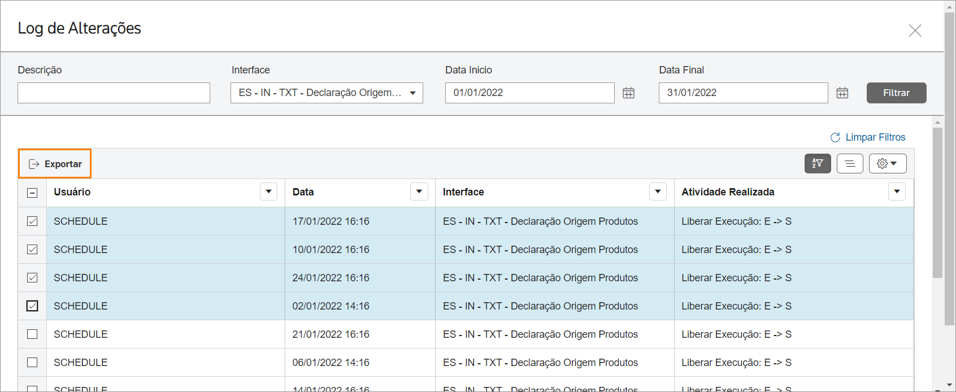Open the Interface column filter dropdown
Viewport: 956px width, 392px height.
click(x=658, y=191)
